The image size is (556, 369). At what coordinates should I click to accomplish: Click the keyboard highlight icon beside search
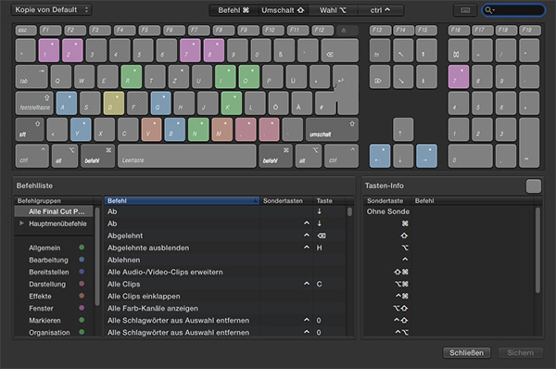(465, 10)
